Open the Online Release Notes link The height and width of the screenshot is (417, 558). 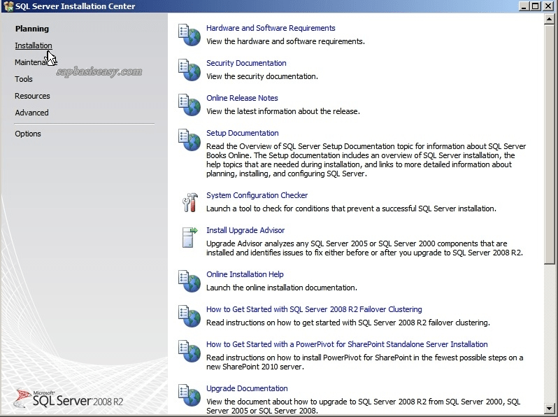242,98
